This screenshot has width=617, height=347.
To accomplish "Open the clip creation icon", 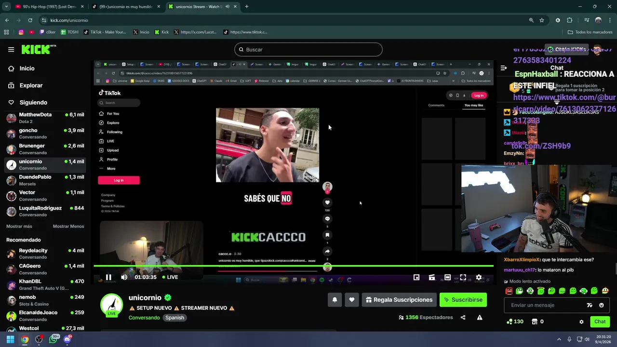I will pyautogui.click(x=432, y=277).
